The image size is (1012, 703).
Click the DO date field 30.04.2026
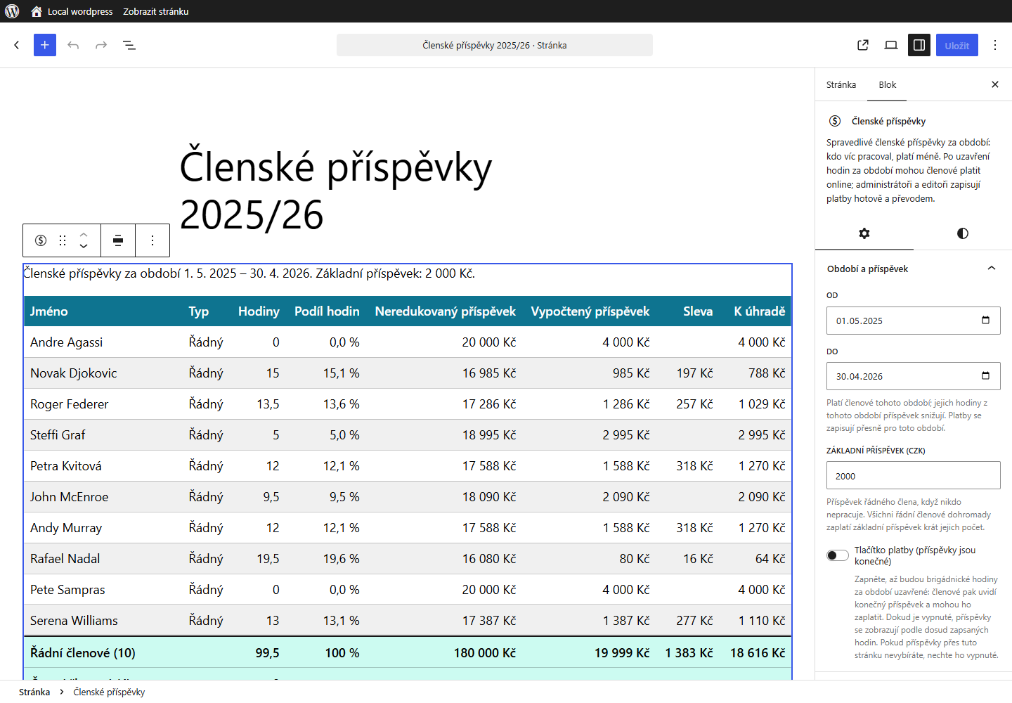(x=914, y=376)
